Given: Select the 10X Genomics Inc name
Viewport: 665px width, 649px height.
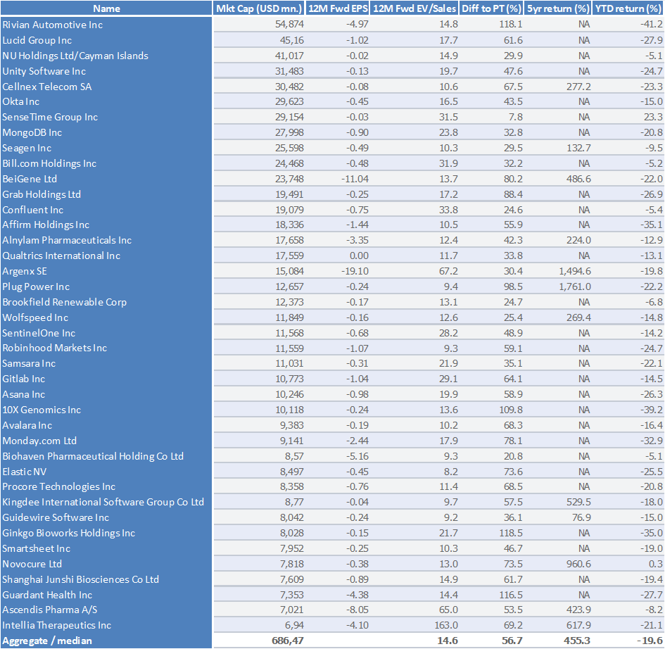Looking at the screenshot, I should pyautogui.click(x=42, y=410).
